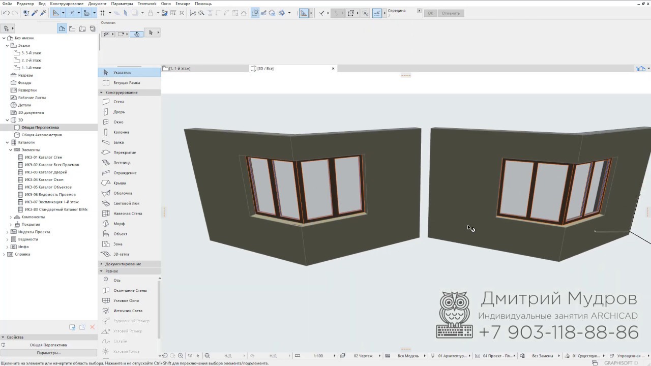This screenshot has width=651, height=366.
Task: Toggle the Publisher Sets navigator button
Action: tap(93, 28)
